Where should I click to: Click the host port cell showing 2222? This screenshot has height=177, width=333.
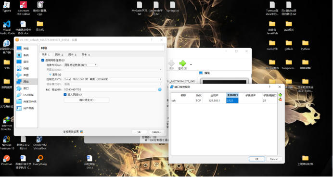tap(232, 101)
